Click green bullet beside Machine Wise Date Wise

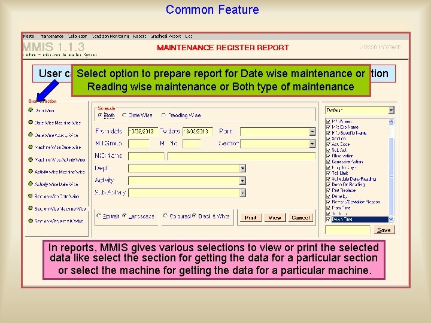click(31, 147)
